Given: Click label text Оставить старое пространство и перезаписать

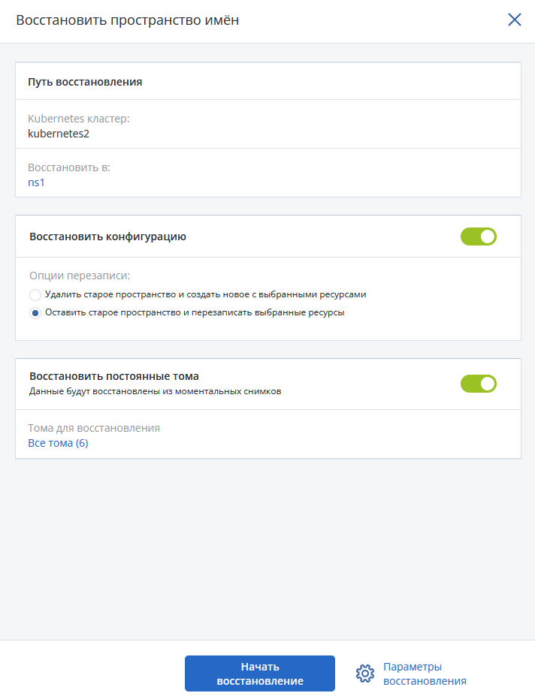Looking at the screenshot, I should pos(195,312).
